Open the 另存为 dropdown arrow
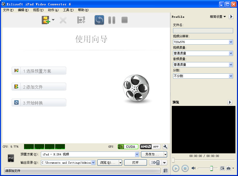Screen dimensions: 238x176 pos(165,154)
